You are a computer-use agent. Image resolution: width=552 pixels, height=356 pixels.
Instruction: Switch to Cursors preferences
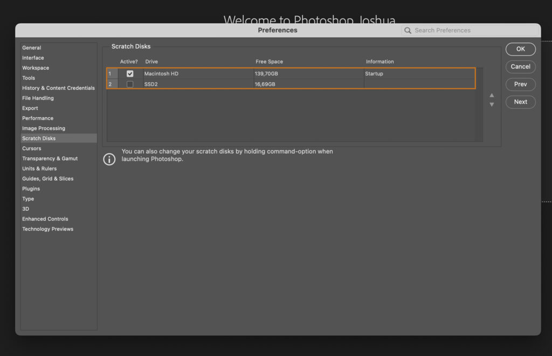pyautogui.click(x=32, y=148)
